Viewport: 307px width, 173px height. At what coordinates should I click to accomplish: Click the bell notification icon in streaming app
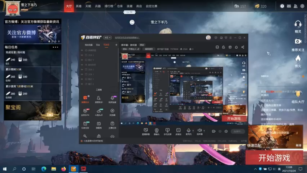(x=236, y=47)
